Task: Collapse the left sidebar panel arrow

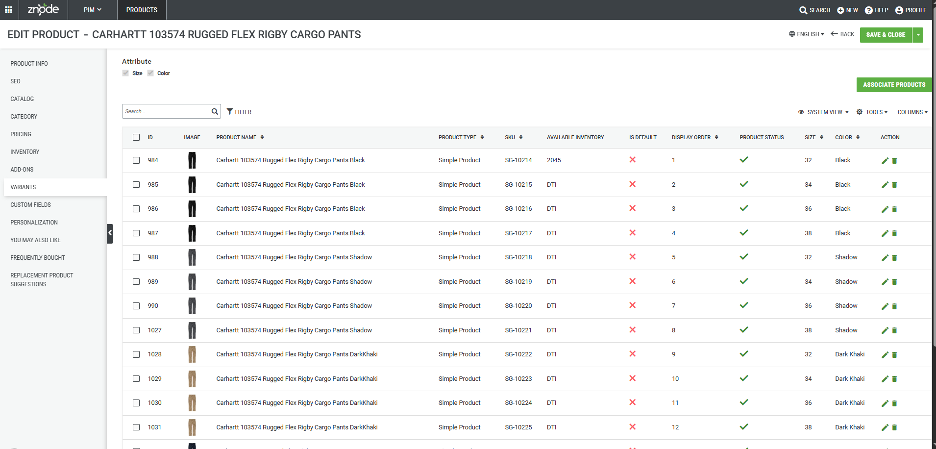Action: (110, 233)
